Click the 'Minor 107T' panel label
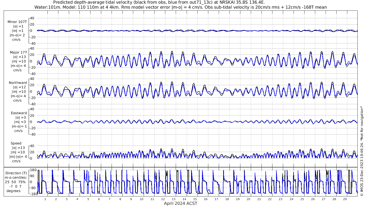 [x=17, y=22]
